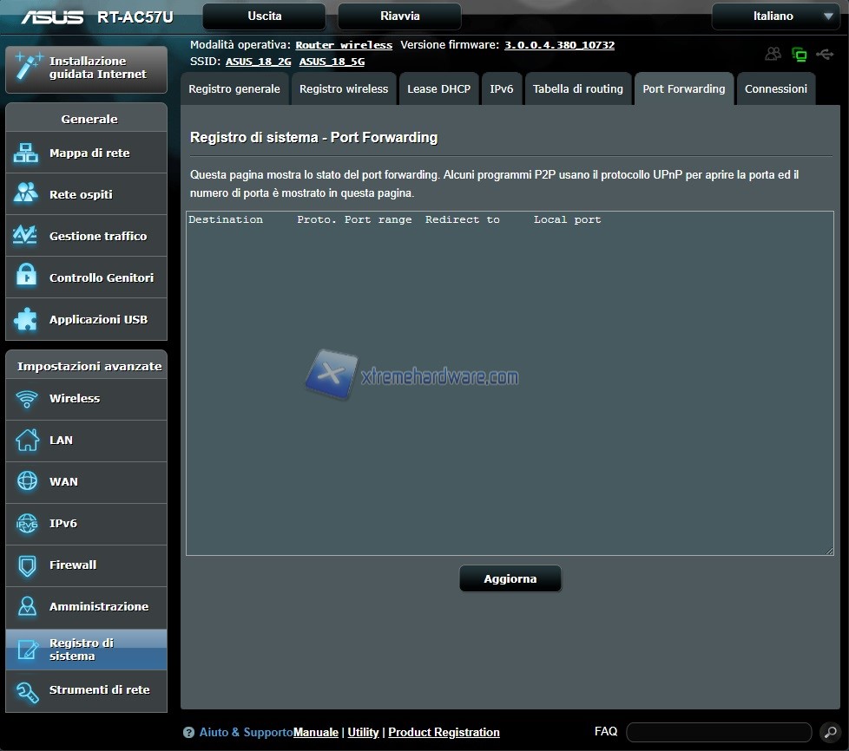Click into the FAQ search field
The image size is (849, 751).
click(x=718, y=733)
